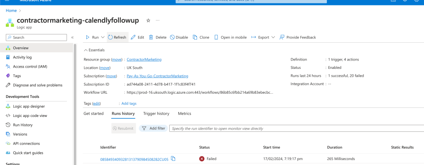Copy the run identifier with the copy icon
Image resolution: width=424 pixels, height=165 pixels.
click(173, 159)
